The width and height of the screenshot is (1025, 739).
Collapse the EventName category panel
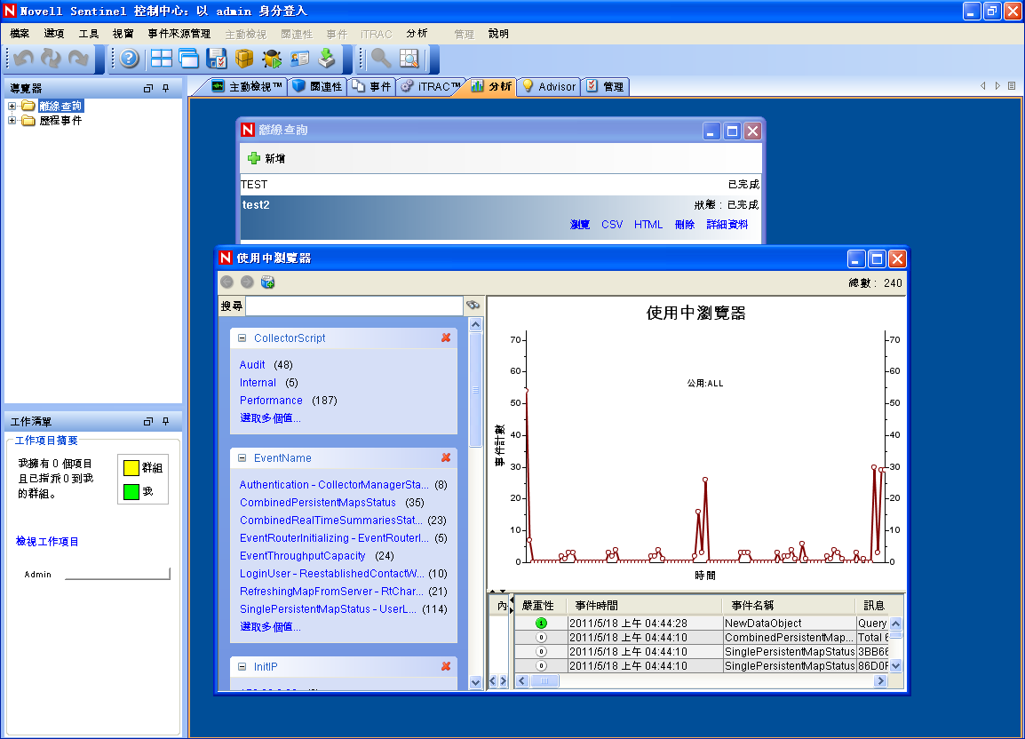pyautogui.click(x=242, y=458)
